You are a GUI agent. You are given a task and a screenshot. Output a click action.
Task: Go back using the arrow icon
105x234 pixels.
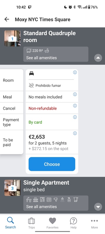(7, 19)
